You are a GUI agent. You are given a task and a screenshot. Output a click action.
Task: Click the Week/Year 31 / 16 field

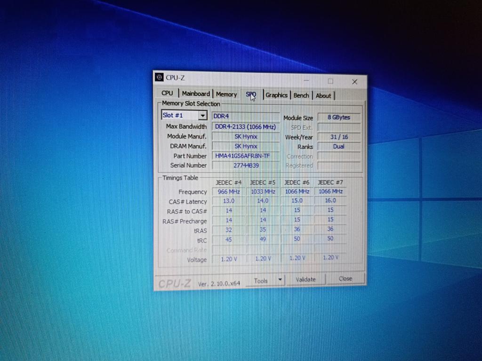pyautogui.click(x=339, y=137)
